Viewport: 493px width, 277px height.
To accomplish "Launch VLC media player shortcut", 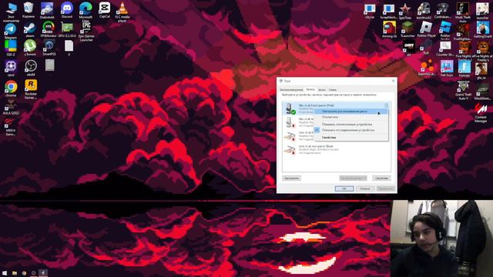I will [x=122, y=12].
